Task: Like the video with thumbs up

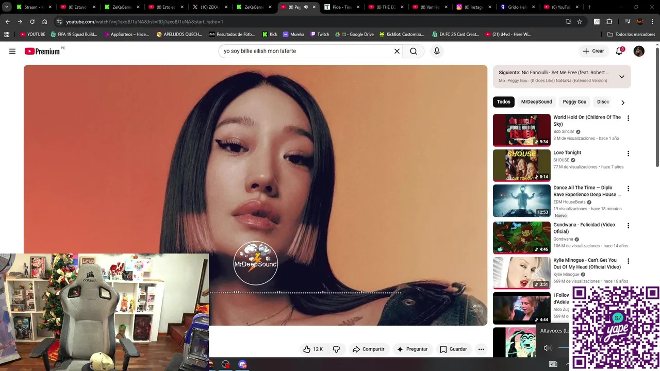Action: tap(313, 349)
